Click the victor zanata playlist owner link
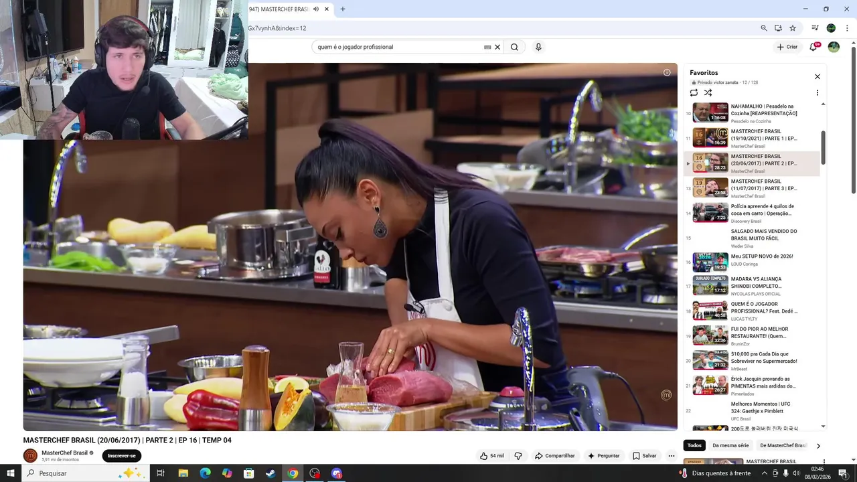Viewport: 857px width, 482px height. [x=726, y=82]
